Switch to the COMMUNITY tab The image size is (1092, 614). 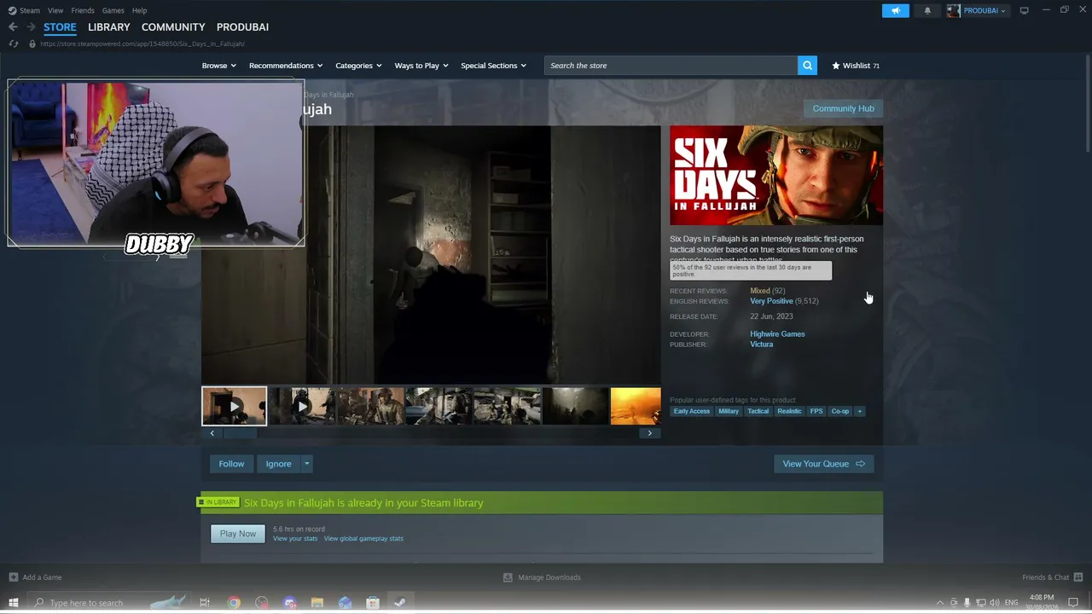(x=173, y=27)
